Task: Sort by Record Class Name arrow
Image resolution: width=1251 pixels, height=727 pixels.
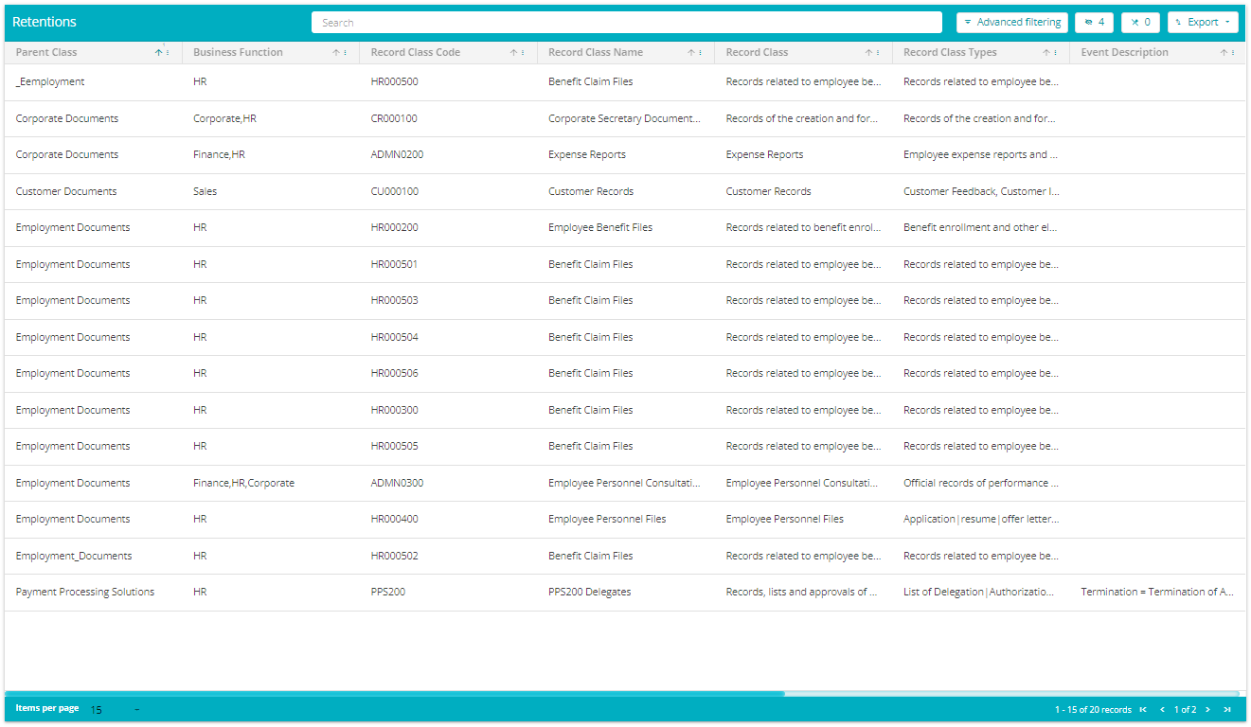Action: pyautogui.click(x=690, y=53)
